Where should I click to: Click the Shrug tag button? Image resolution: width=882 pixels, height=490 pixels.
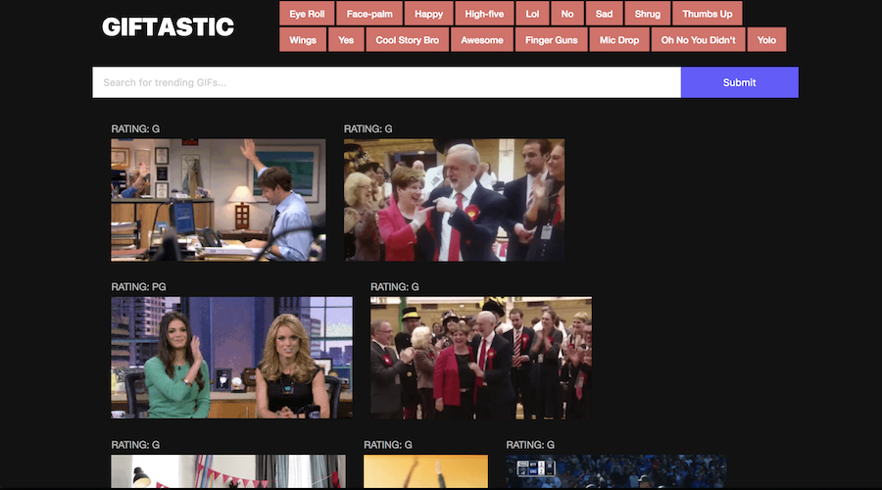[648, 14]
